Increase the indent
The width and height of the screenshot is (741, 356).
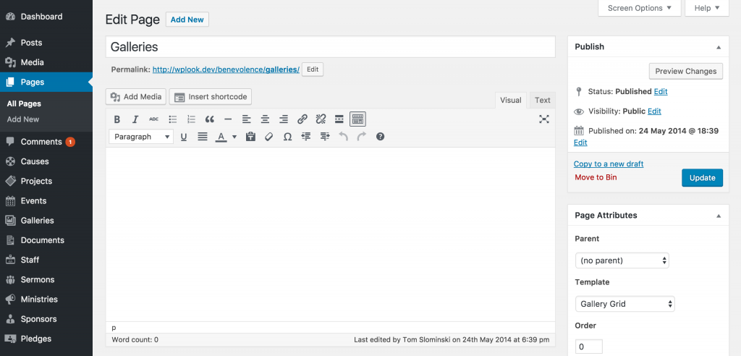[x=325, y=137]
